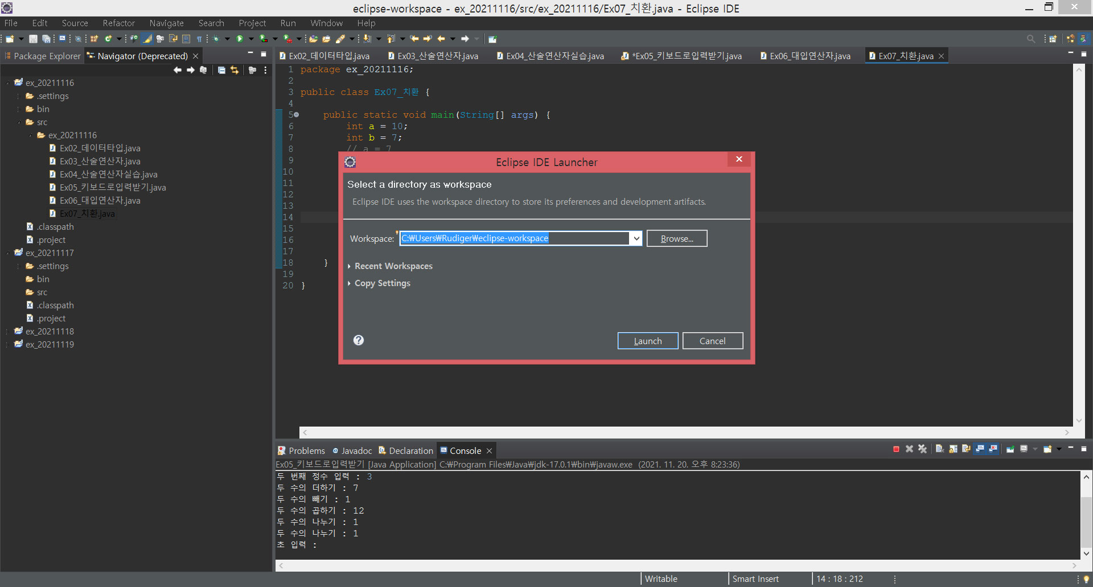Close the Eclipse IDE Launcher dialog
Viewport: 1093px width, 587px height.
pyautogui.click(x=739, y=159)
